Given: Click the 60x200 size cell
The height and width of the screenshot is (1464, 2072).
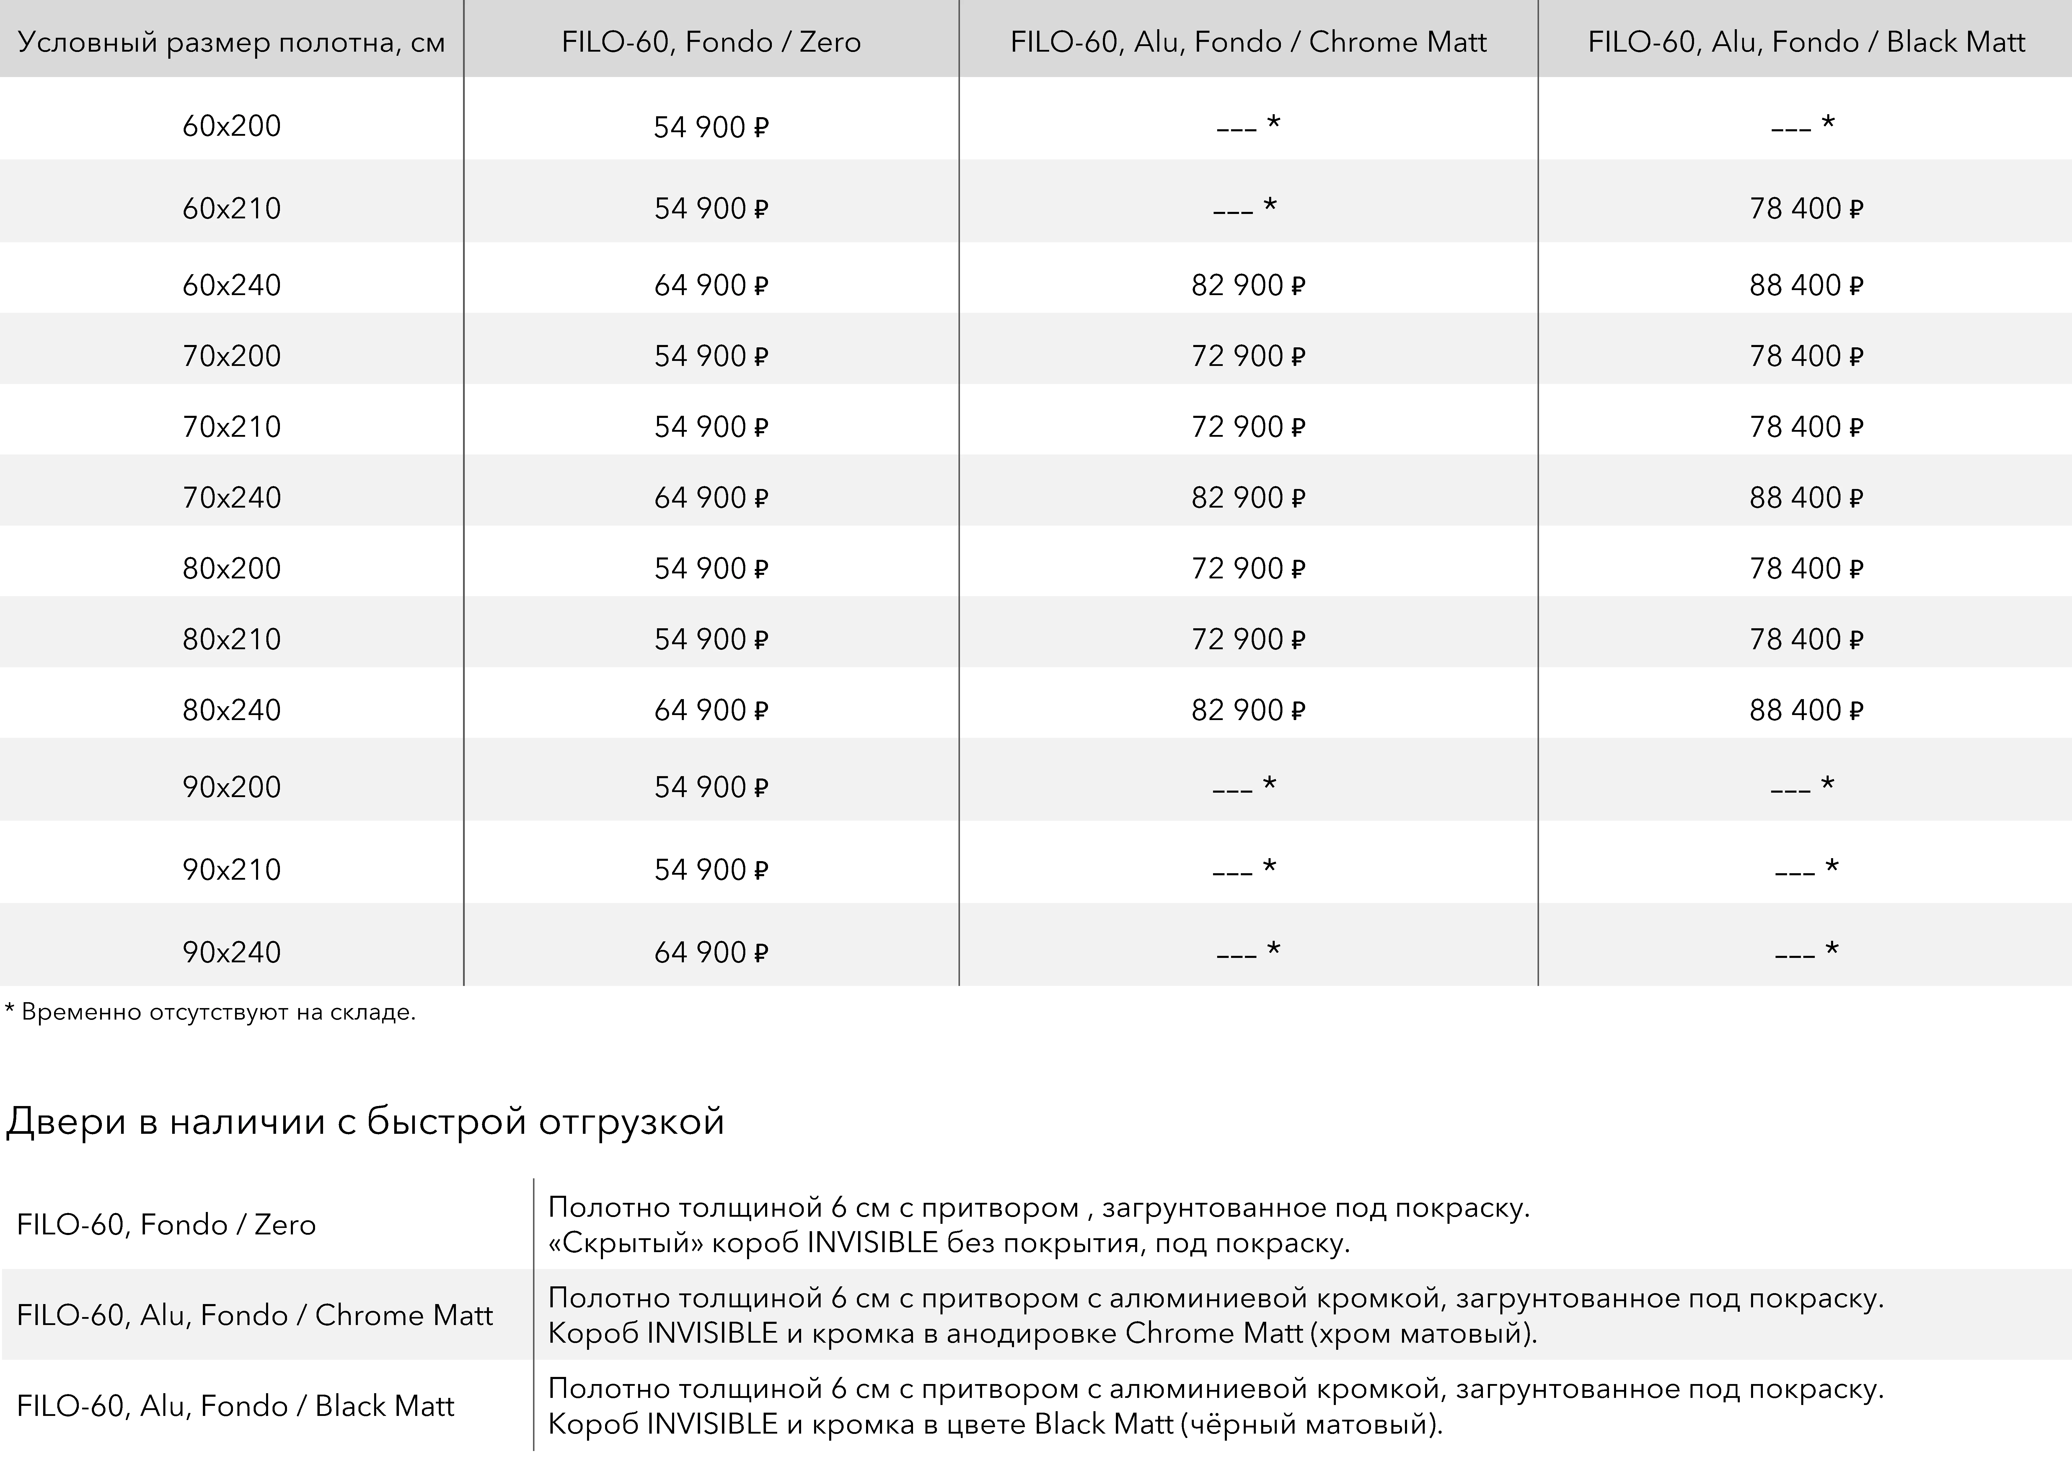Looking at the screenshot, I should point(232,125).
